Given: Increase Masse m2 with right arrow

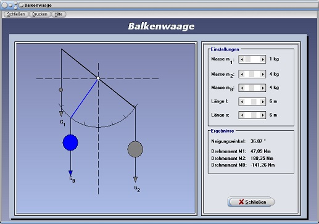Looking at the screenshot, I should click(x=262, y=74).
